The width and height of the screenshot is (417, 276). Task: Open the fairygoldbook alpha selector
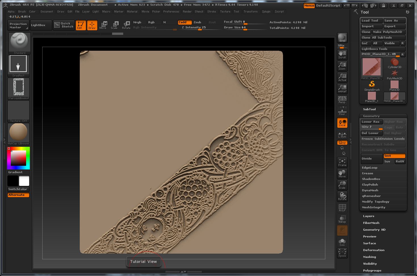pyautogui.click(x=19, y=88)
